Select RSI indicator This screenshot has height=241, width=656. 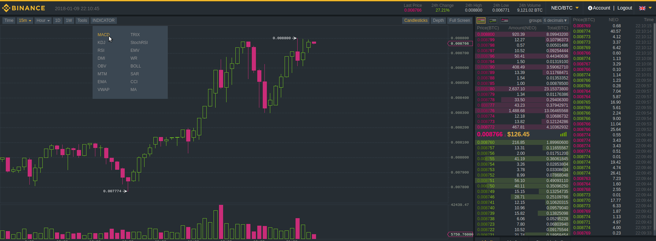(101, 50)
